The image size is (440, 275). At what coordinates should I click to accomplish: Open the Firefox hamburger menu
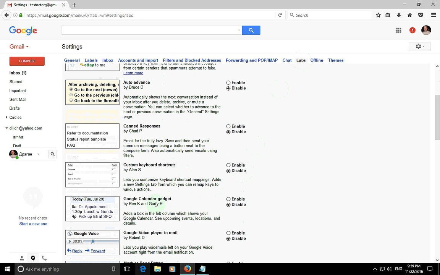[x=433, y=15]
